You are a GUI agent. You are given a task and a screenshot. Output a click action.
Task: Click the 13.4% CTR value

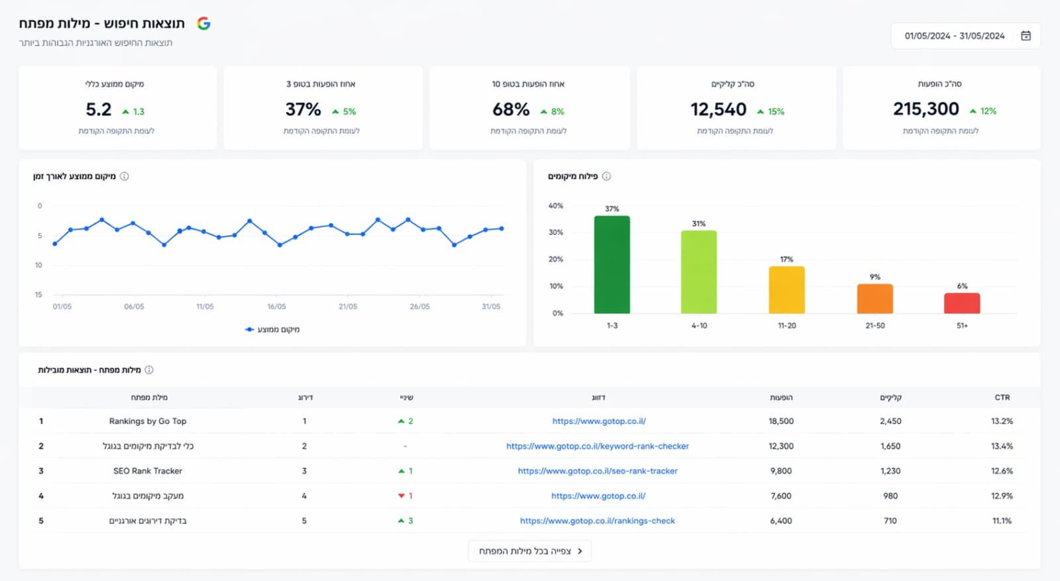pyautogui.click(x=1002, y=446)
